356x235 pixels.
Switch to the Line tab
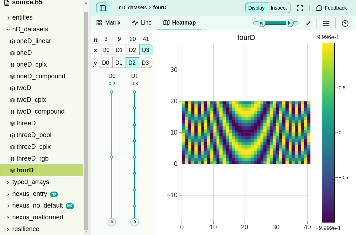point(142,23)
